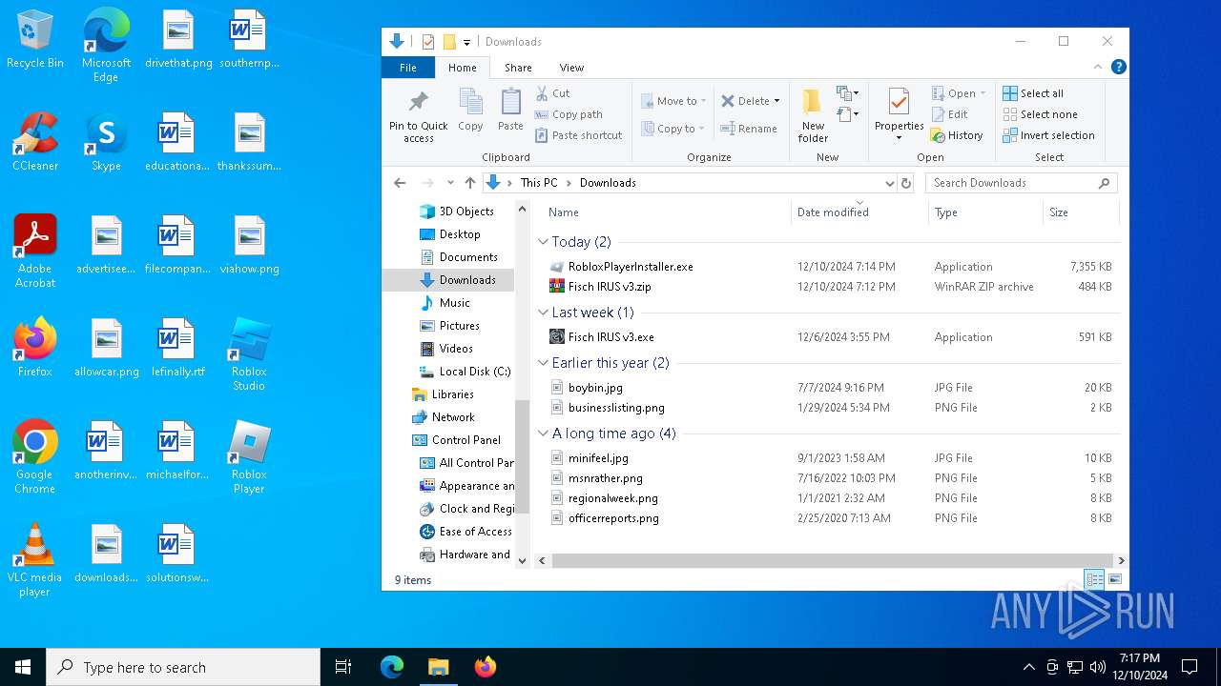Click the Edit ribbon command

pos(949,114)
